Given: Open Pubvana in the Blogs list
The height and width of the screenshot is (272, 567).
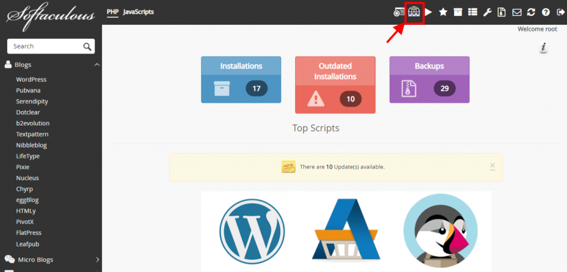Looking at the screenshot, I should coord(28,90).
